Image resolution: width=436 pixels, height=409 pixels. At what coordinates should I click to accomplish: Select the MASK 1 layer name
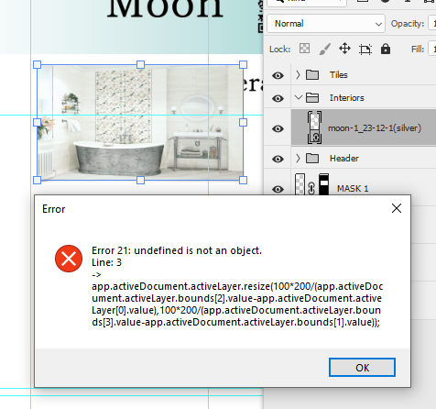[x=353, y=189]
